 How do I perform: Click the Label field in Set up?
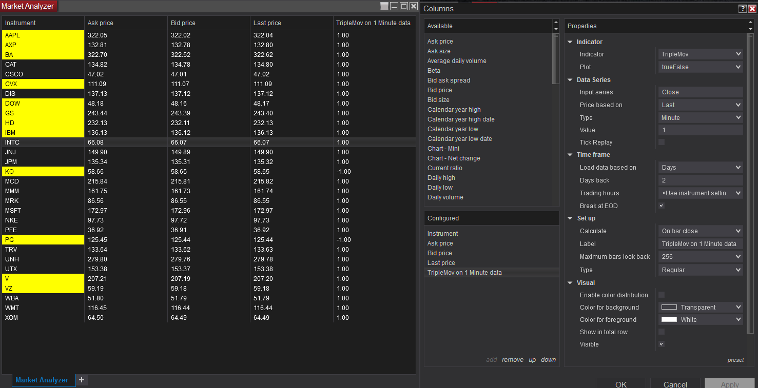pos(701,244)
